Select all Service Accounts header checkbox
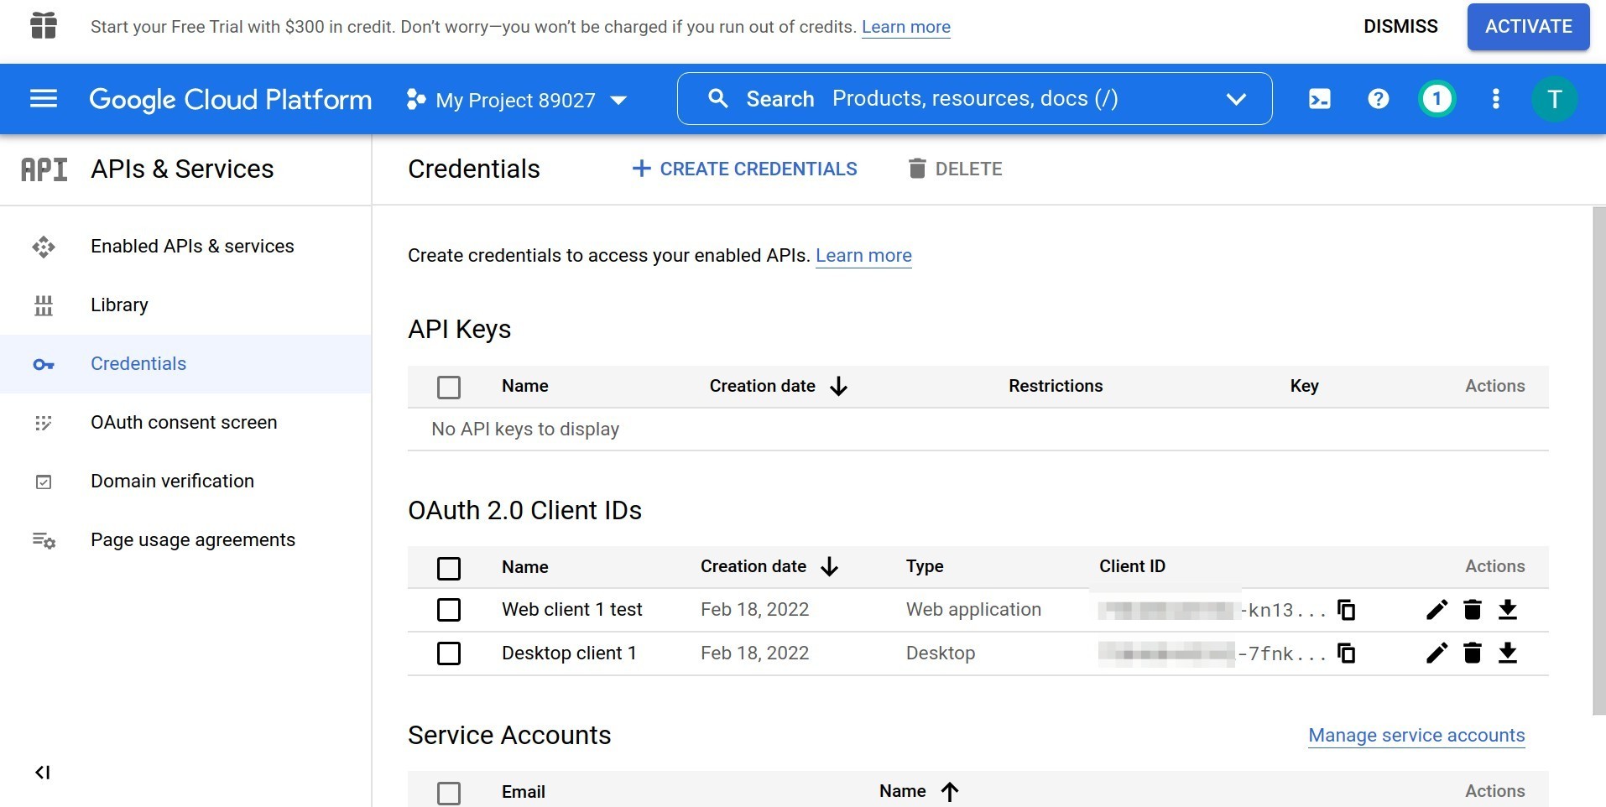Image resolution: width=1606 pixels, height=807 pixels. click(x=449, y=794)
